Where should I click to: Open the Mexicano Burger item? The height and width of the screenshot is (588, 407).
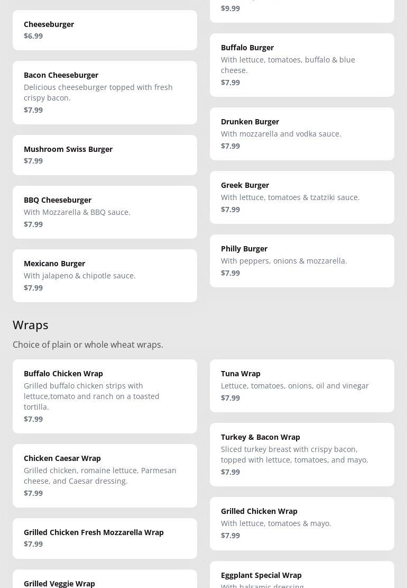[105, 275]
